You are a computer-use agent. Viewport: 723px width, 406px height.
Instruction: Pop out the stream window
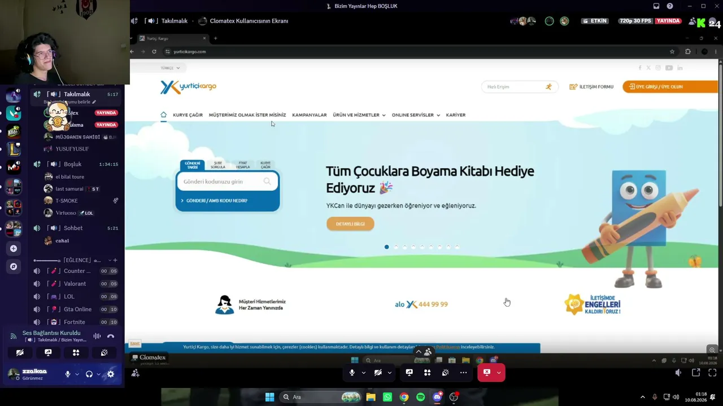click(696, 373)
